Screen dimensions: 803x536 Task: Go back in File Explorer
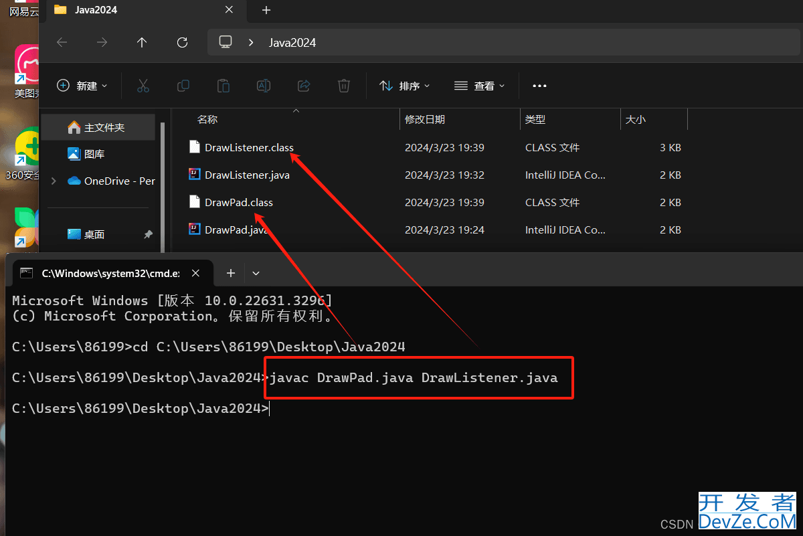pos(62,42)
